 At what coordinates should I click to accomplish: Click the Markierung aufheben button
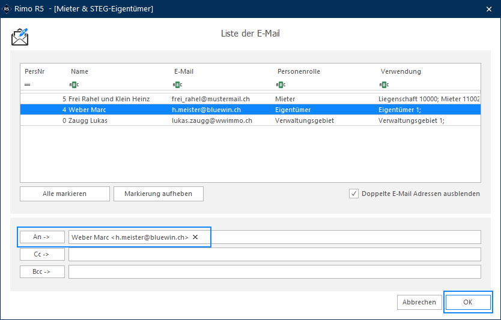click(159, 194)
